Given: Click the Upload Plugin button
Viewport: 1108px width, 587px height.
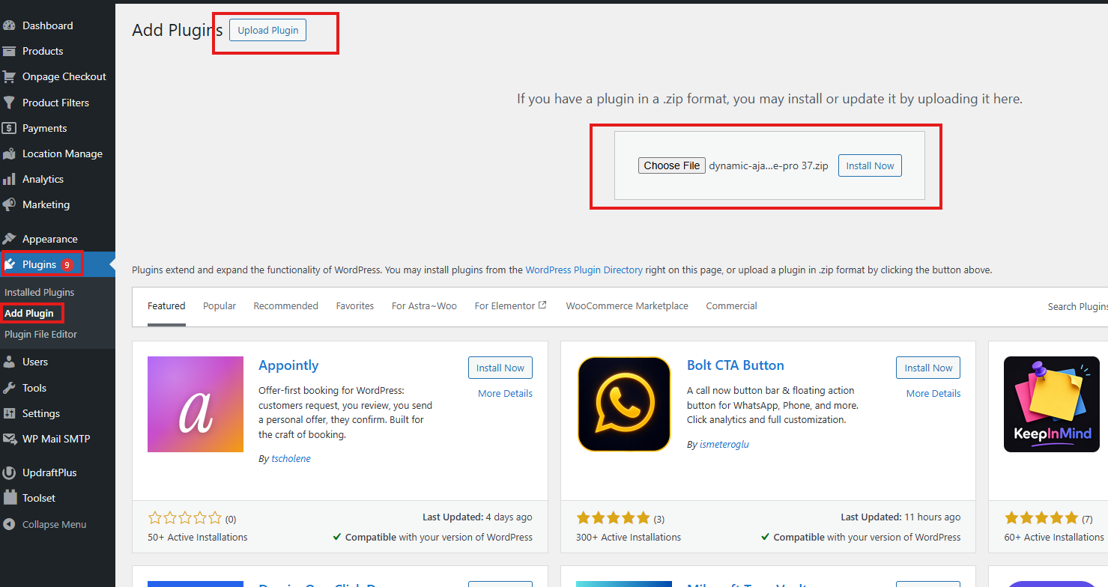Looking at the screenshot, I should click(x=268, y=30).
